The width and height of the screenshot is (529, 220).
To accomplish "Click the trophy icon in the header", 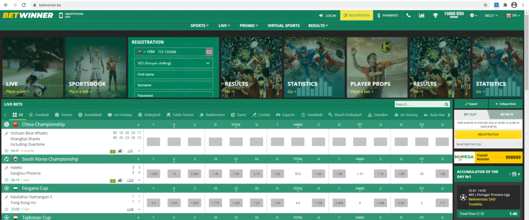I will click(435, 15).
